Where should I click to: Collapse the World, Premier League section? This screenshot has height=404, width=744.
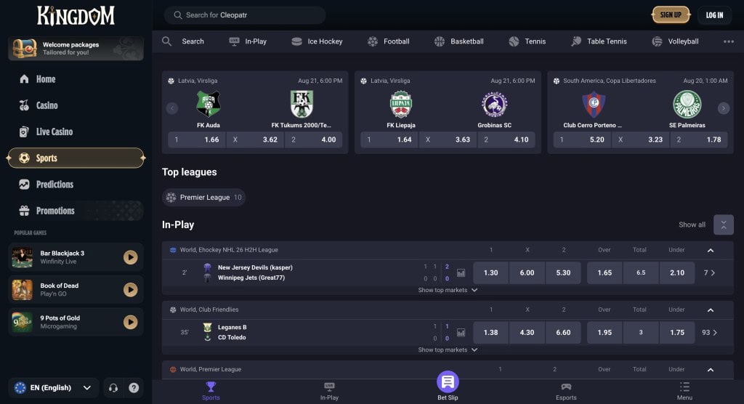[711, 370]
